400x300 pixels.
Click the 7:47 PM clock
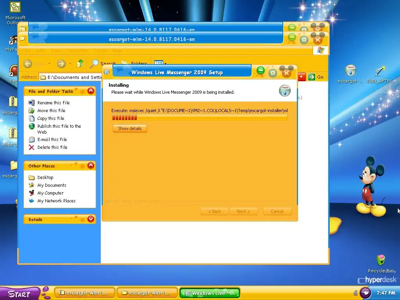click(386, 293)
